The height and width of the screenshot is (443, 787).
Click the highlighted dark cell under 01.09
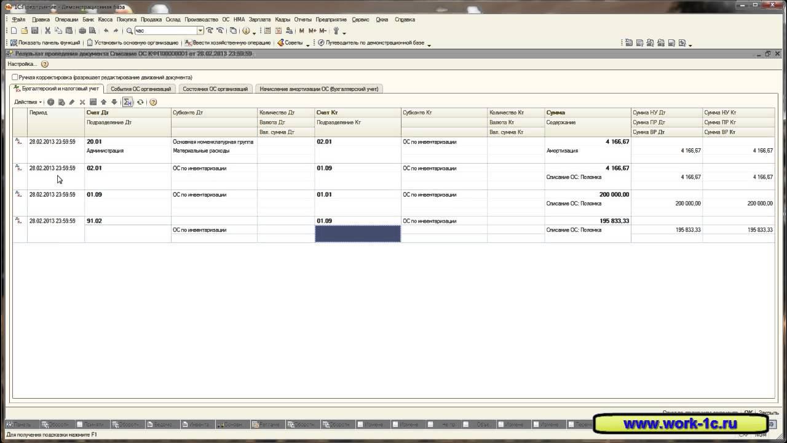(x=358, y=234)
